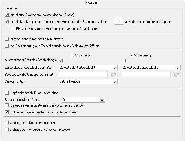The width and height of the screenshot is (185, 141).
Task: Click "automatischer Start des Archivdialogs" label
Action: tap(30, 60)
